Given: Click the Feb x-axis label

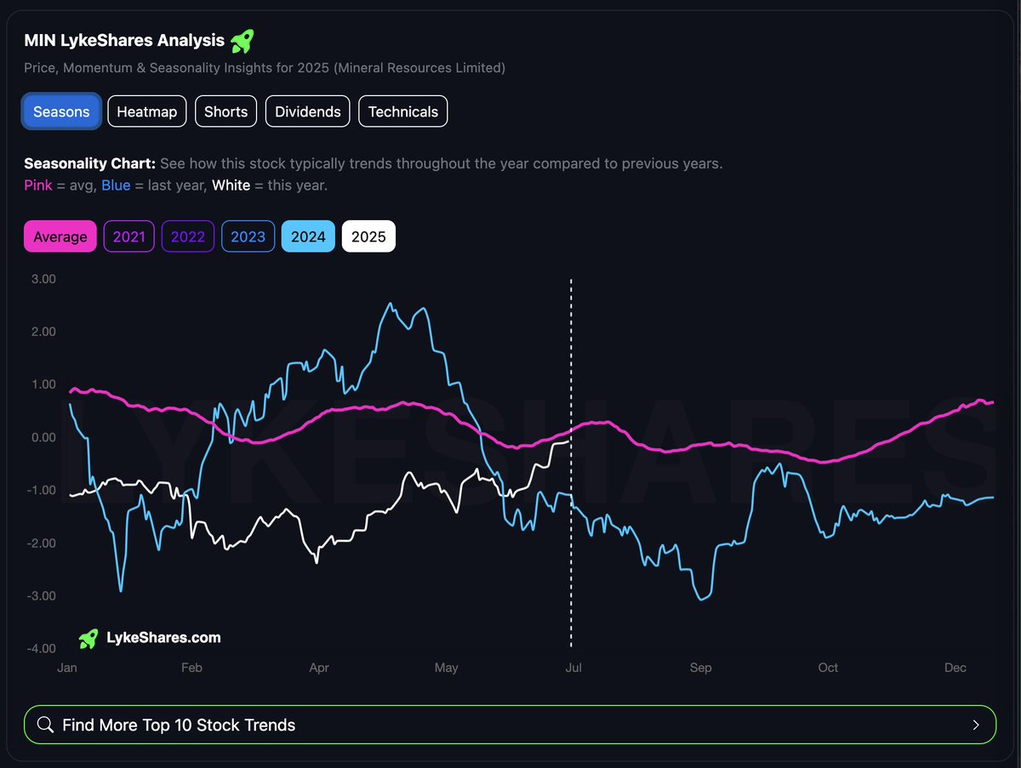Looking at the screenshot, I should 192,668.
